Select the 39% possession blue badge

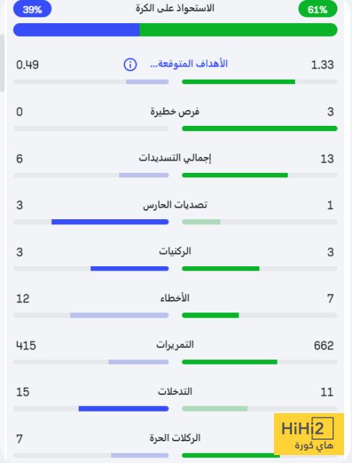point(33,9)
